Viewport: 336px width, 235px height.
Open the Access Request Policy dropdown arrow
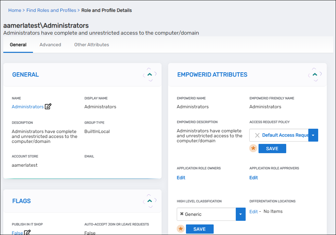tap(313, 135)
